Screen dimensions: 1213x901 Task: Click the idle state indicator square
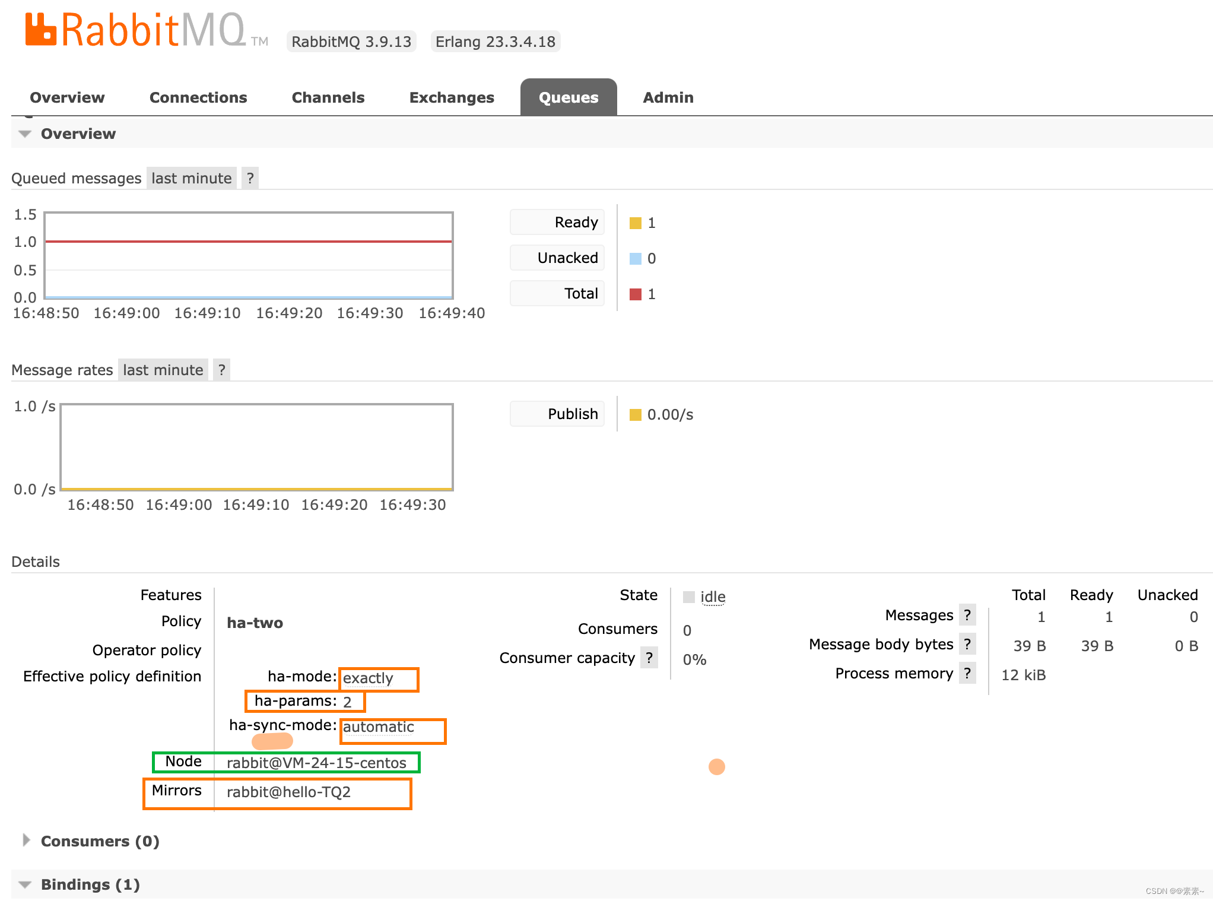pos(688,597)
